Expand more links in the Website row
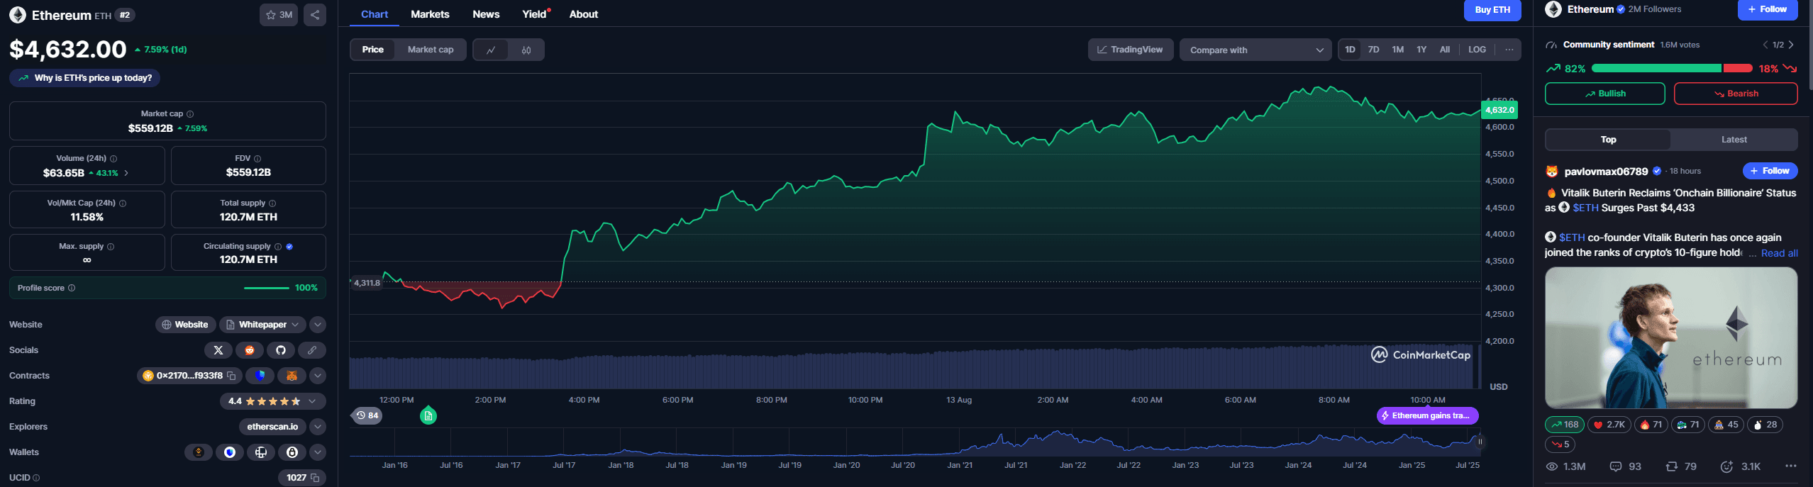The width and height of the screenshot is (1813, 487). (318, 325)
